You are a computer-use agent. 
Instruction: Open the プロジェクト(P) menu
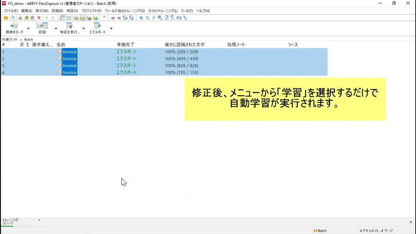point(91,11)
